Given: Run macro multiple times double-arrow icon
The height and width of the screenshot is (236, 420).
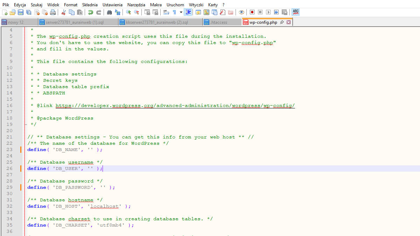Looking at the screenshot, I should click(x=276, y=12).
